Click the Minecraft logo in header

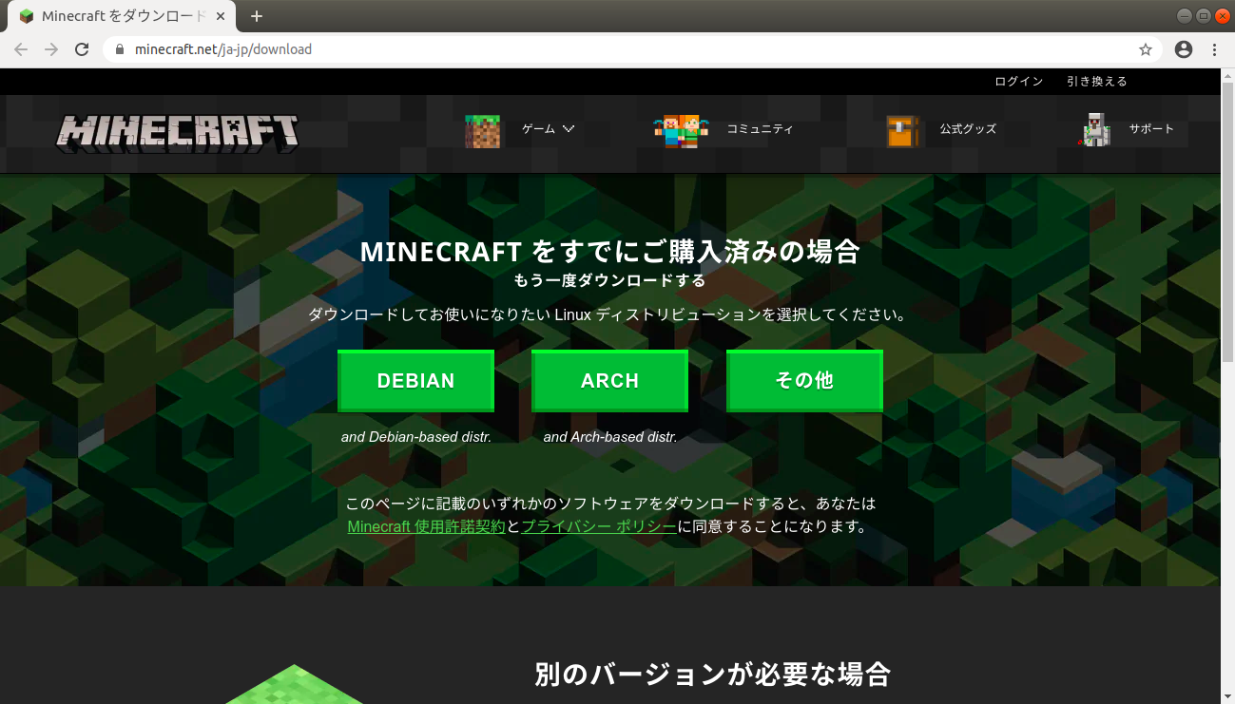(178, 133)
